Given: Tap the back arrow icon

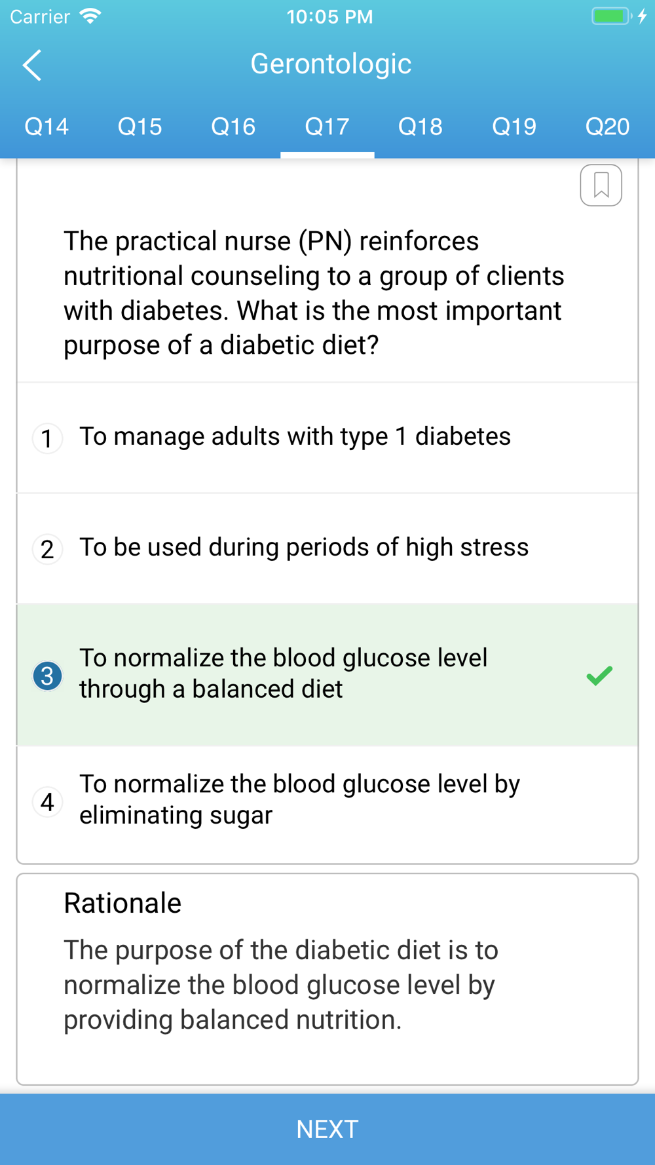Looking at the screenshot, I should tap(32, 65).
